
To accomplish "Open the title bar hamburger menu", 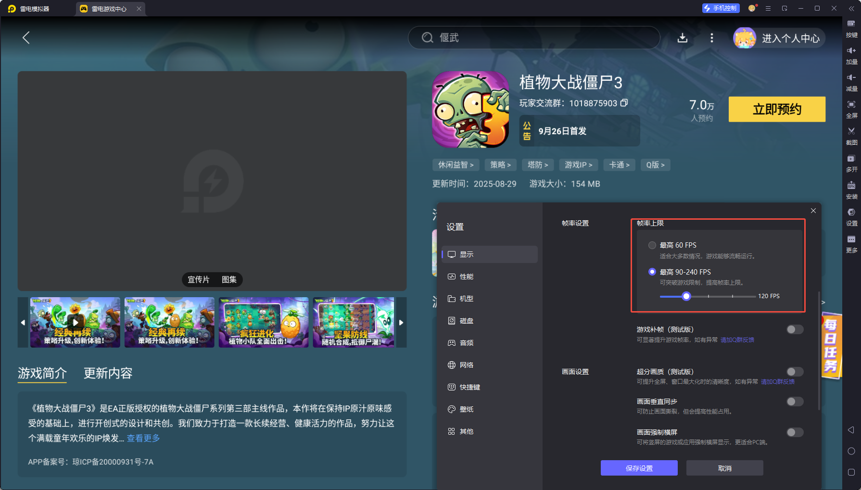I will pyautogui.click(x=768, y=8).
